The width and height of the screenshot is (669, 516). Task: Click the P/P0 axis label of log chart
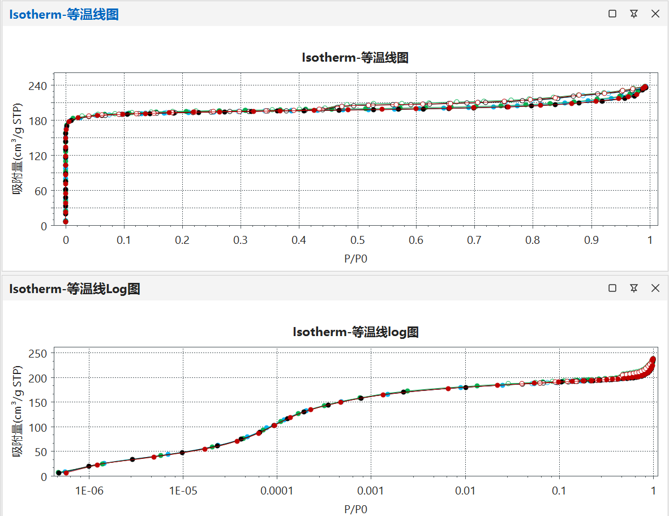coord(355,509)
